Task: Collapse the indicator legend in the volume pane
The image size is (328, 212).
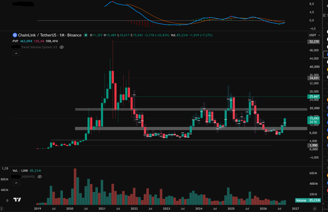Action: tap(16, 183)
